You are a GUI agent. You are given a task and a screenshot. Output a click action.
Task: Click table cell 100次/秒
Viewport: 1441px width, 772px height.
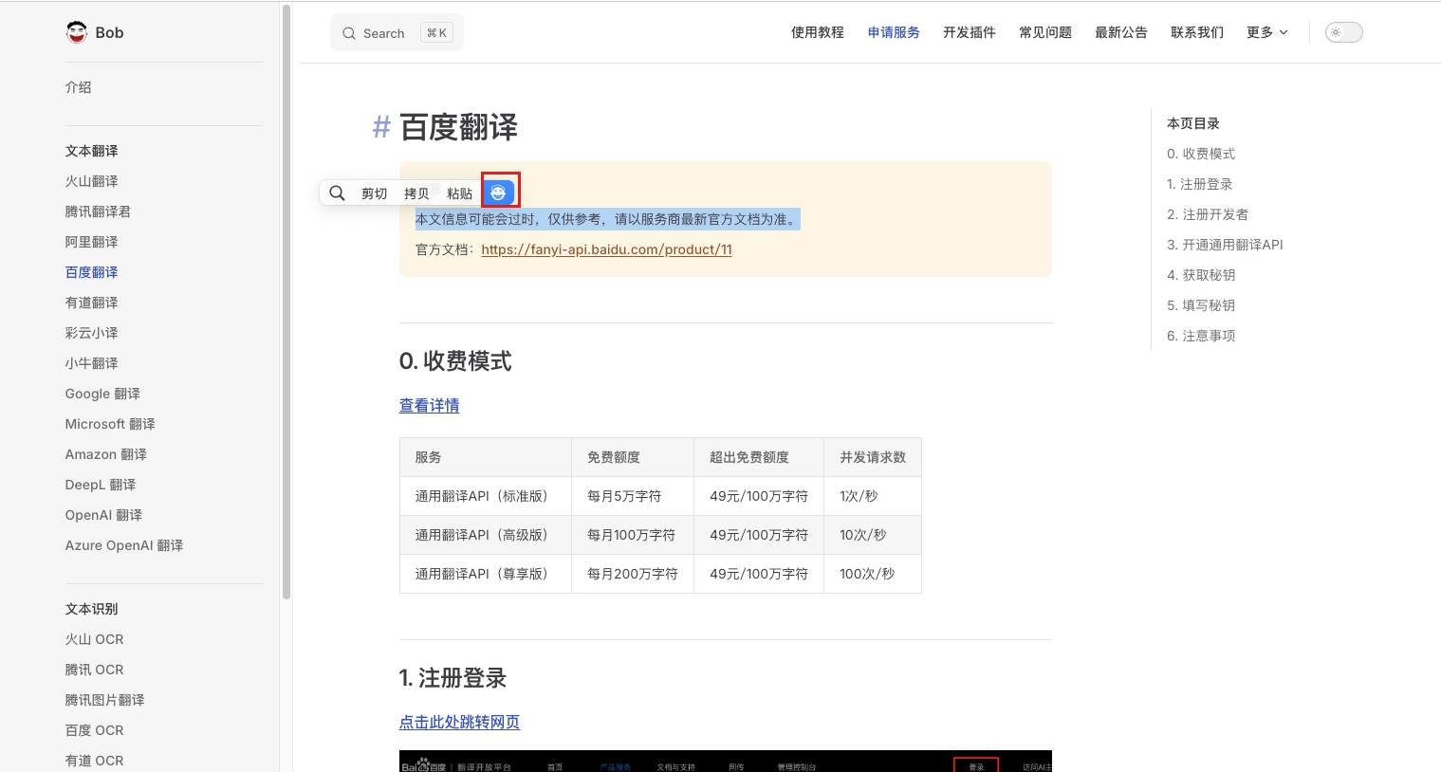(873, 574)
